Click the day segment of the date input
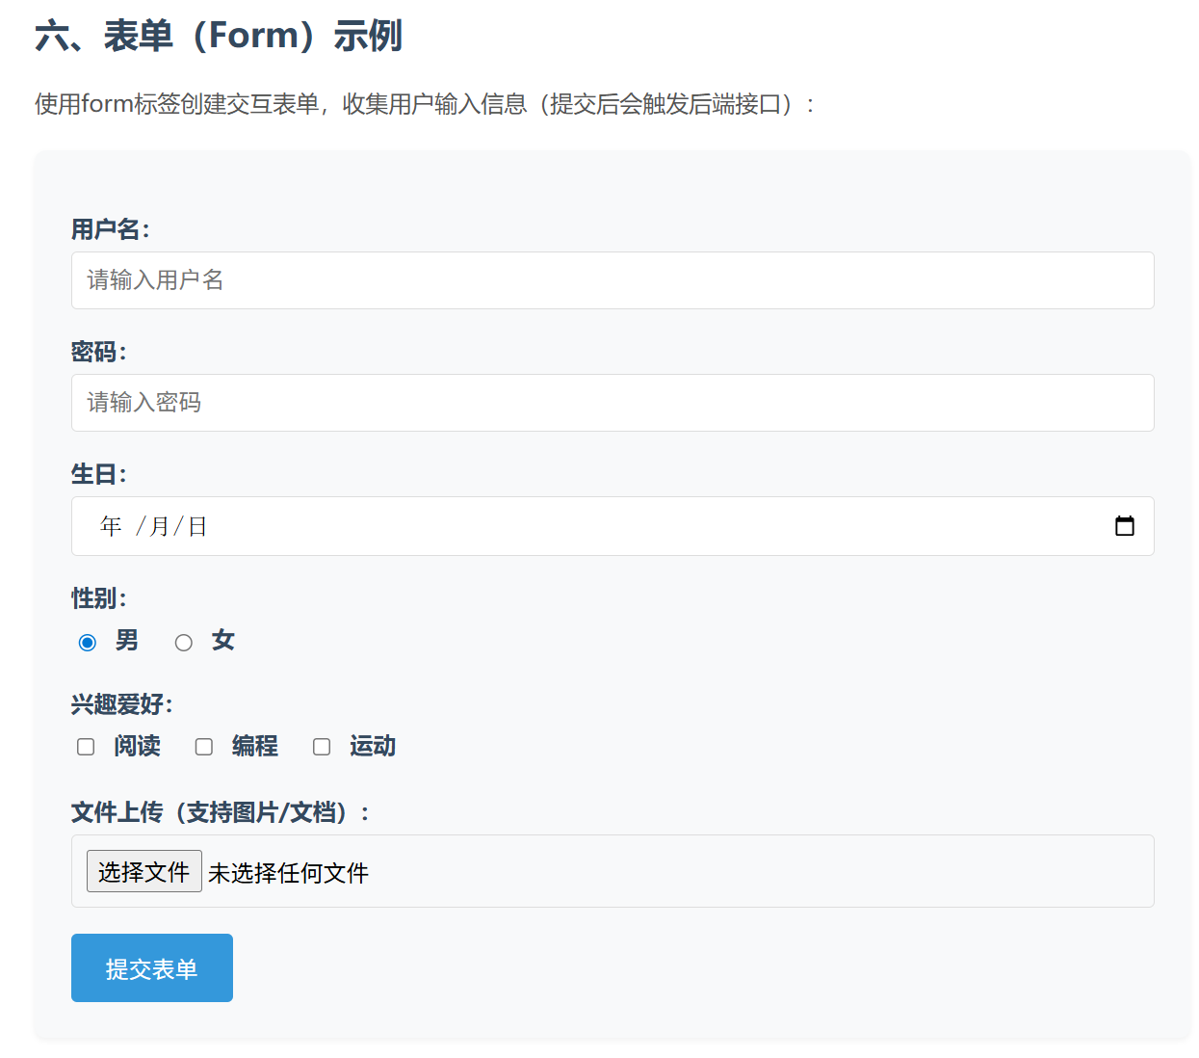 (x=197, y=526)
